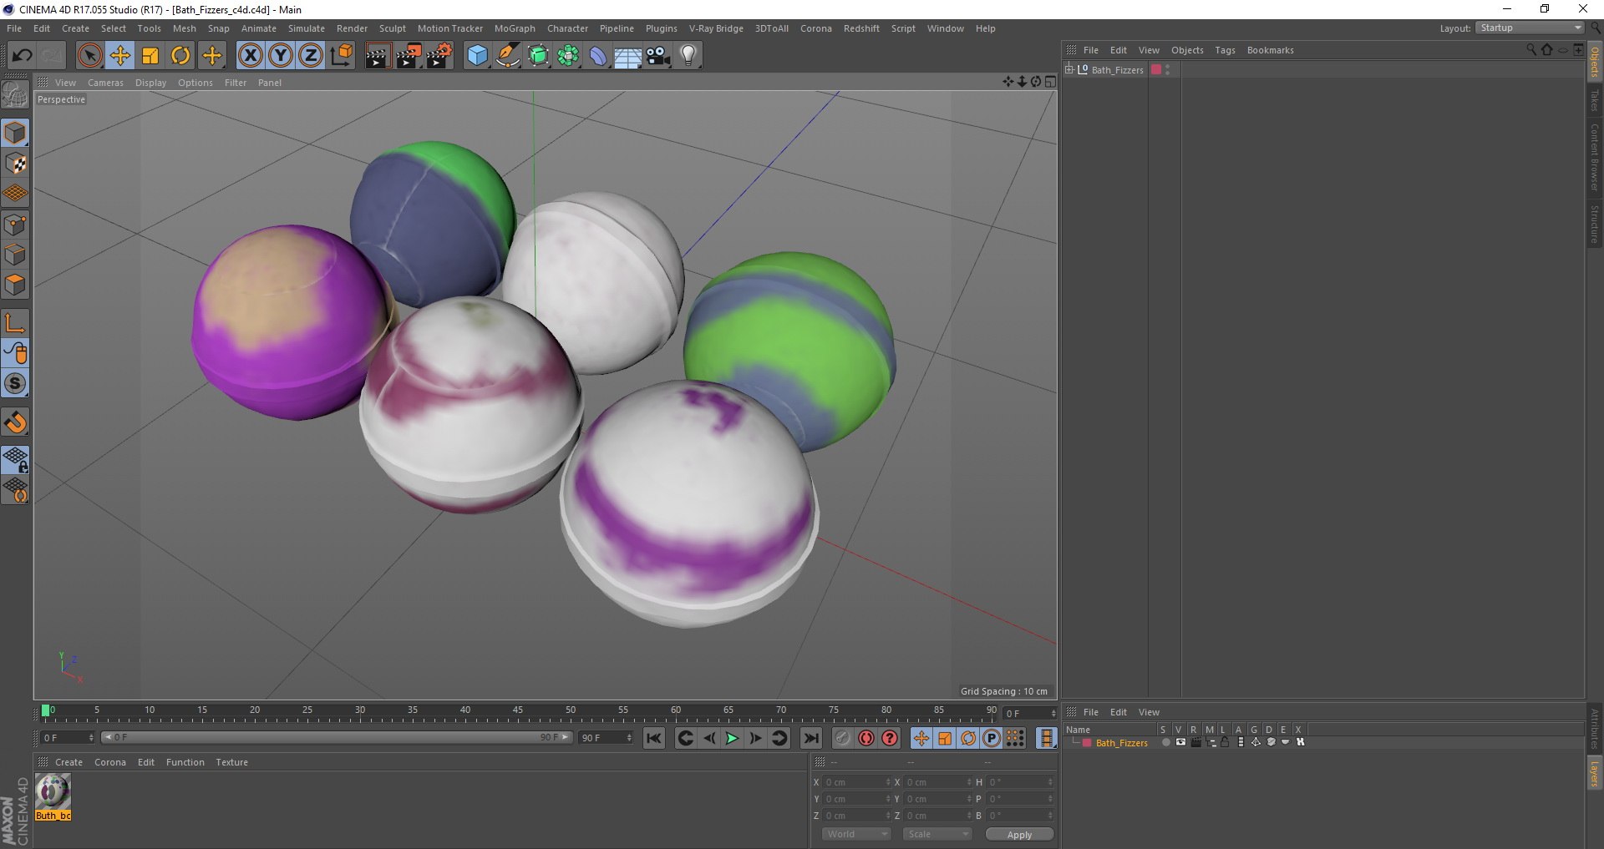Toggle Y axis lock
The height and width of the screenshot is (849, 1604).
click(281, 56)
